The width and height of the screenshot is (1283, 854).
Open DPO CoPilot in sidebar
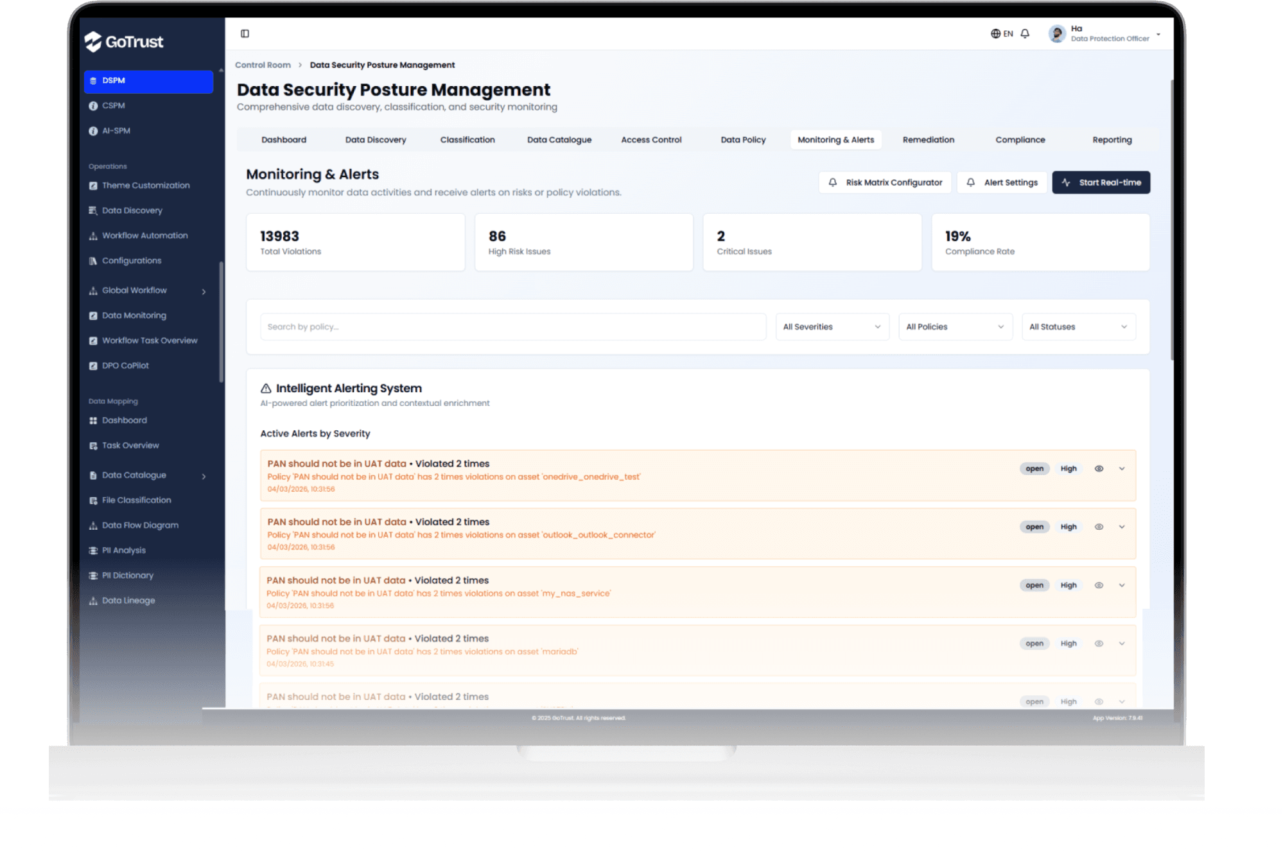click(x=125, y=365)
